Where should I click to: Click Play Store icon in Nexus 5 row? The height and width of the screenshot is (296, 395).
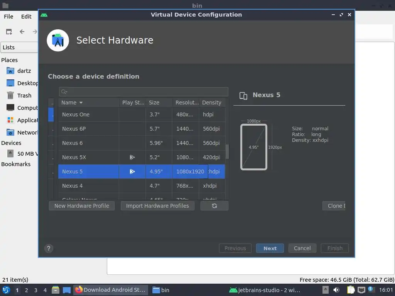tap(132, 172)
